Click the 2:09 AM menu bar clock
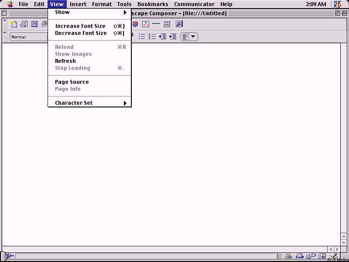349x262 pixels. point(315,4)
